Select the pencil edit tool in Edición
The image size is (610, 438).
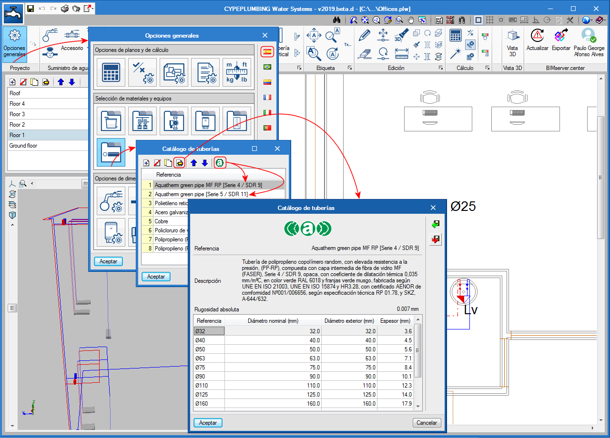coord(365,36)
